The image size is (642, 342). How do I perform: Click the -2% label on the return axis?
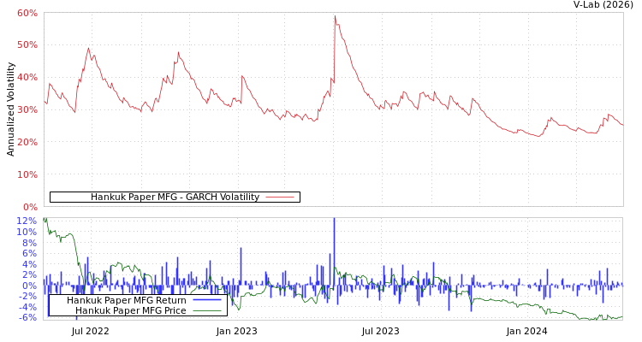pos(27,296)
